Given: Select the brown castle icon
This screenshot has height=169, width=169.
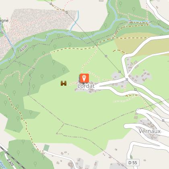Looking at the screenshot, I should tap(64, 83).
